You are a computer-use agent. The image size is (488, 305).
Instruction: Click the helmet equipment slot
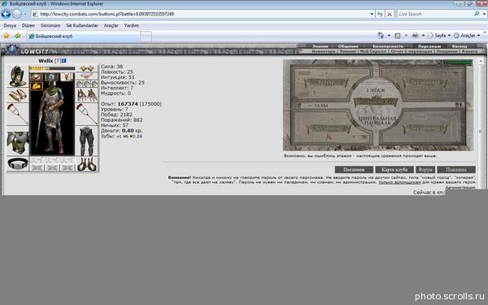(17, 76)
